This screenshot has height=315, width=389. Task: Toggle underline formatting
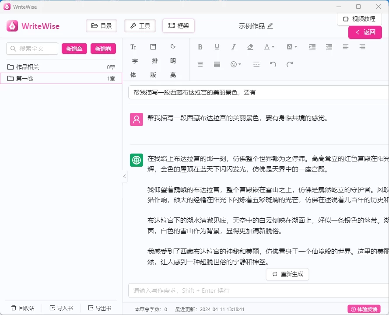pyautogui.click(x=217, y=47)
